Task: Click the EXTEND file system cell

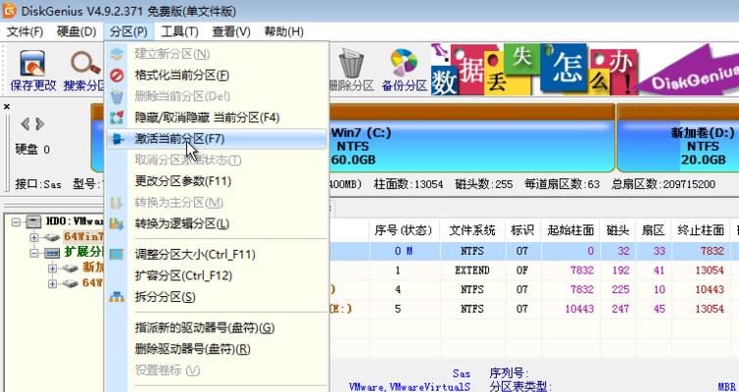Action: pos(472,270)
